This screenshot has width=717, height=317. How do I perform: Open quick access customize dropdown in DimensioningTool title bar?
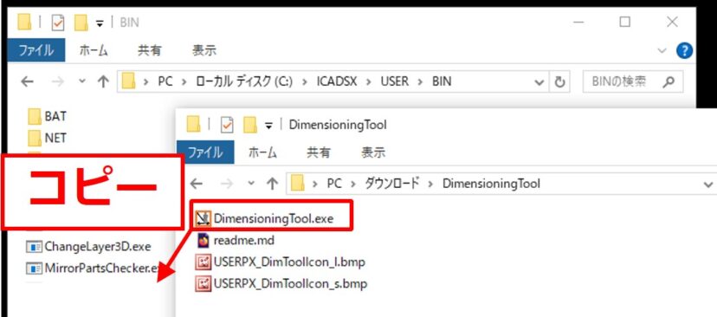pyautogui.click(x=268, y=126)
